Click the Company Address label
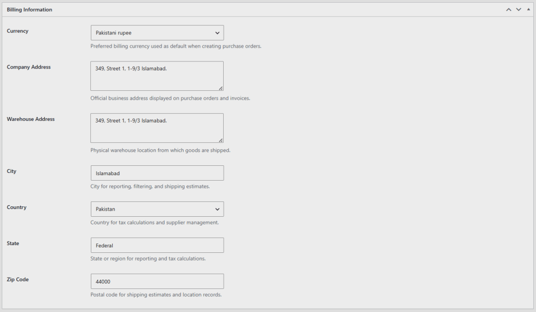Viewport: 536px width, 312px height. click(x=28, y=67)
